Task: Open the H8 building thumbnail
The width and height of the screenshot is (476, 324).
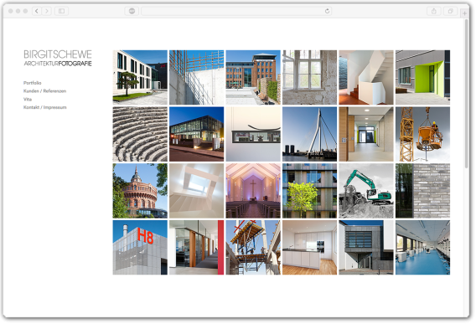Action: tap(140, 248)
